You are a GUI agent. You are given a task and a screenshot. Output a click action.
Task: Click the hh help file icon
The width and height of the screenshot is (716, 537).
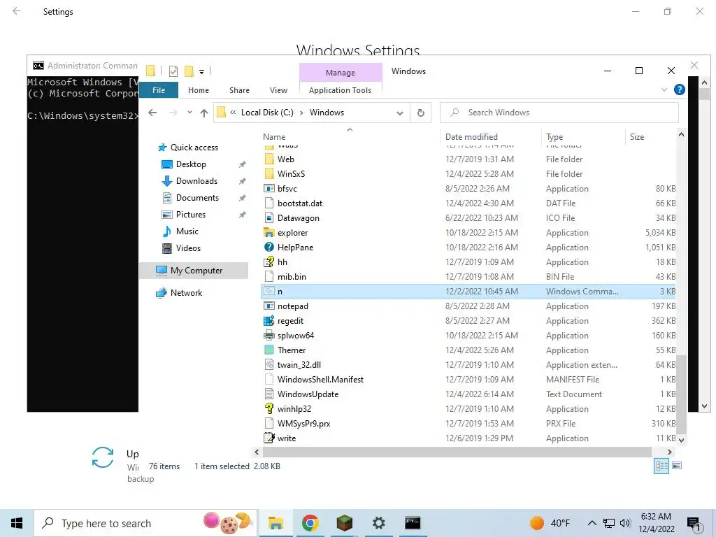point(269,262)
